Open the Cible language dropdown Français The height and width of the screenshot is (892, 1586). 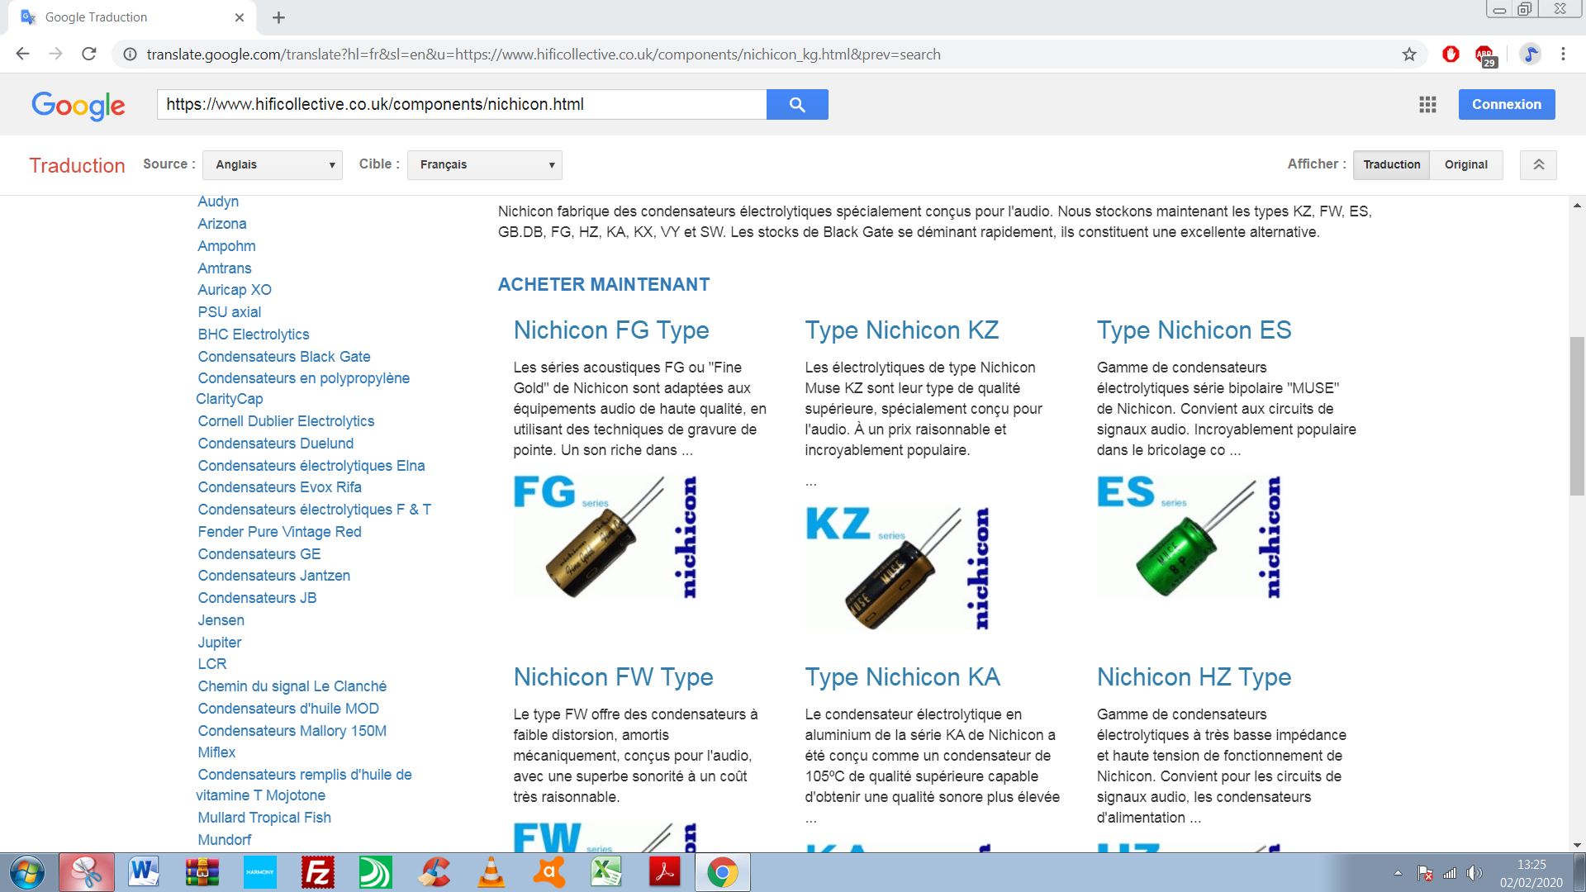(484, 164)
